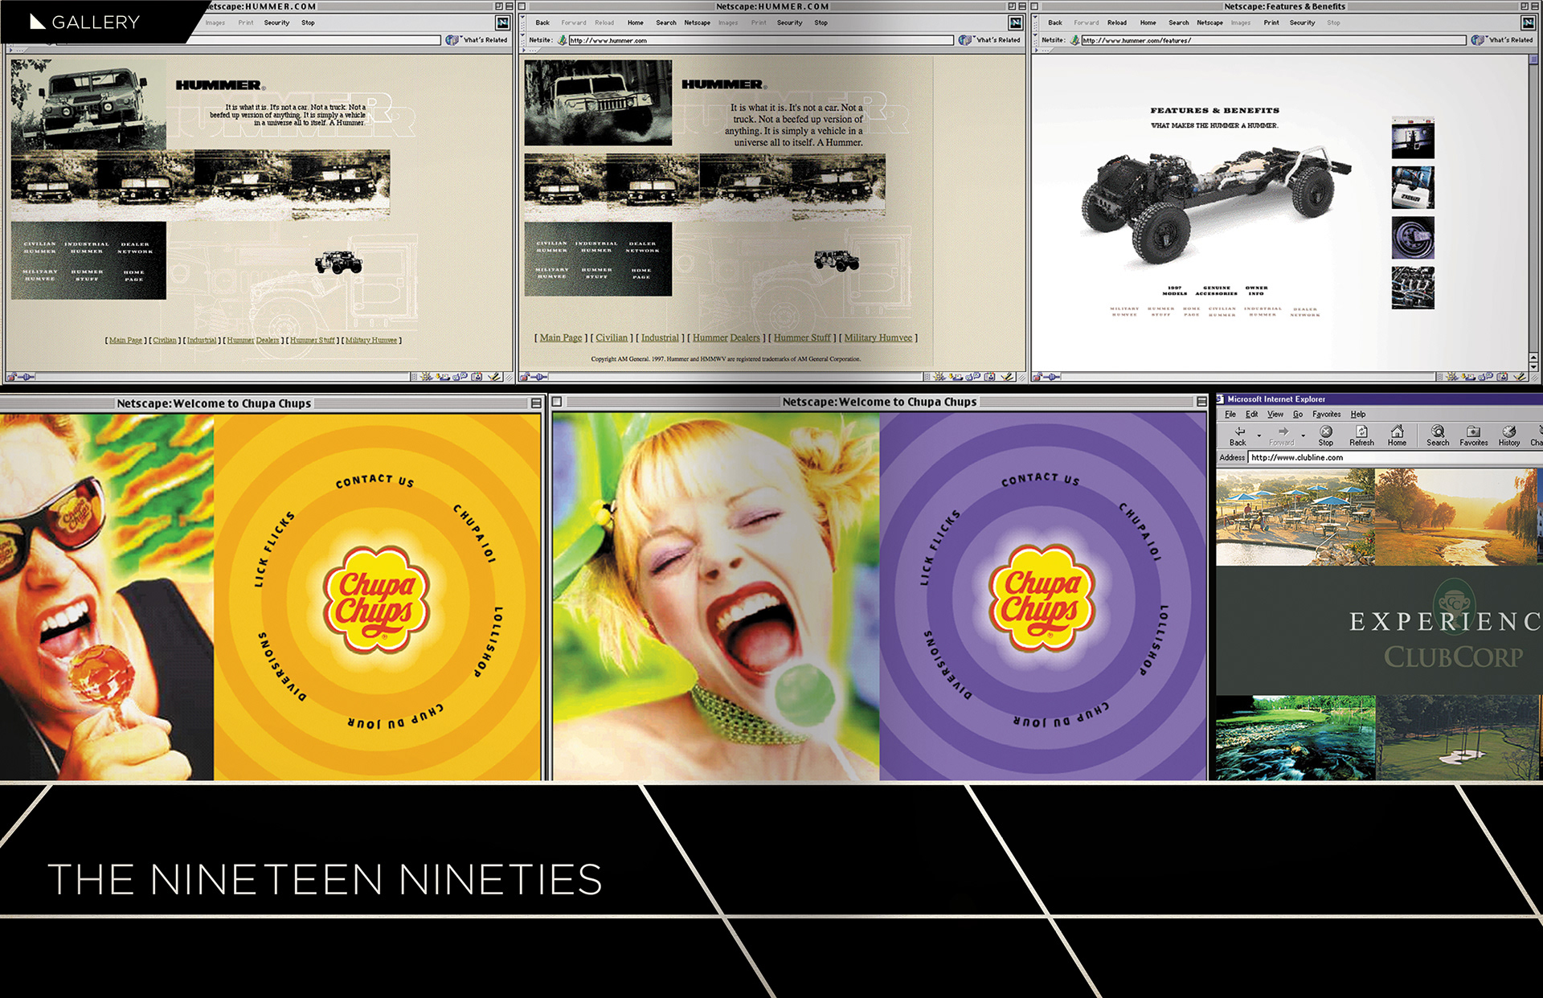The height and width of the screenshot is (998, 1543).
Task: Click Home icon in Internet Explorer toolbar
Action: (x=1397, y=432)
